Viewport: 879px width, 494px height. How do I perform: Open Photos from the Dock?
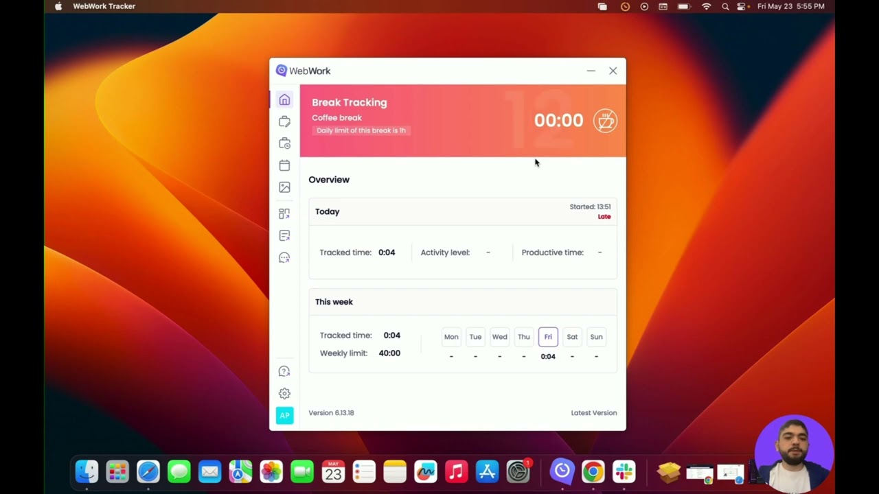tap(271, 471)
